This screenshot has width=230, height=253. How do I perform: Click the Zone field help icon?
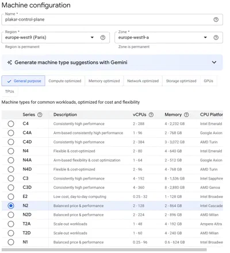click(216, 37)
